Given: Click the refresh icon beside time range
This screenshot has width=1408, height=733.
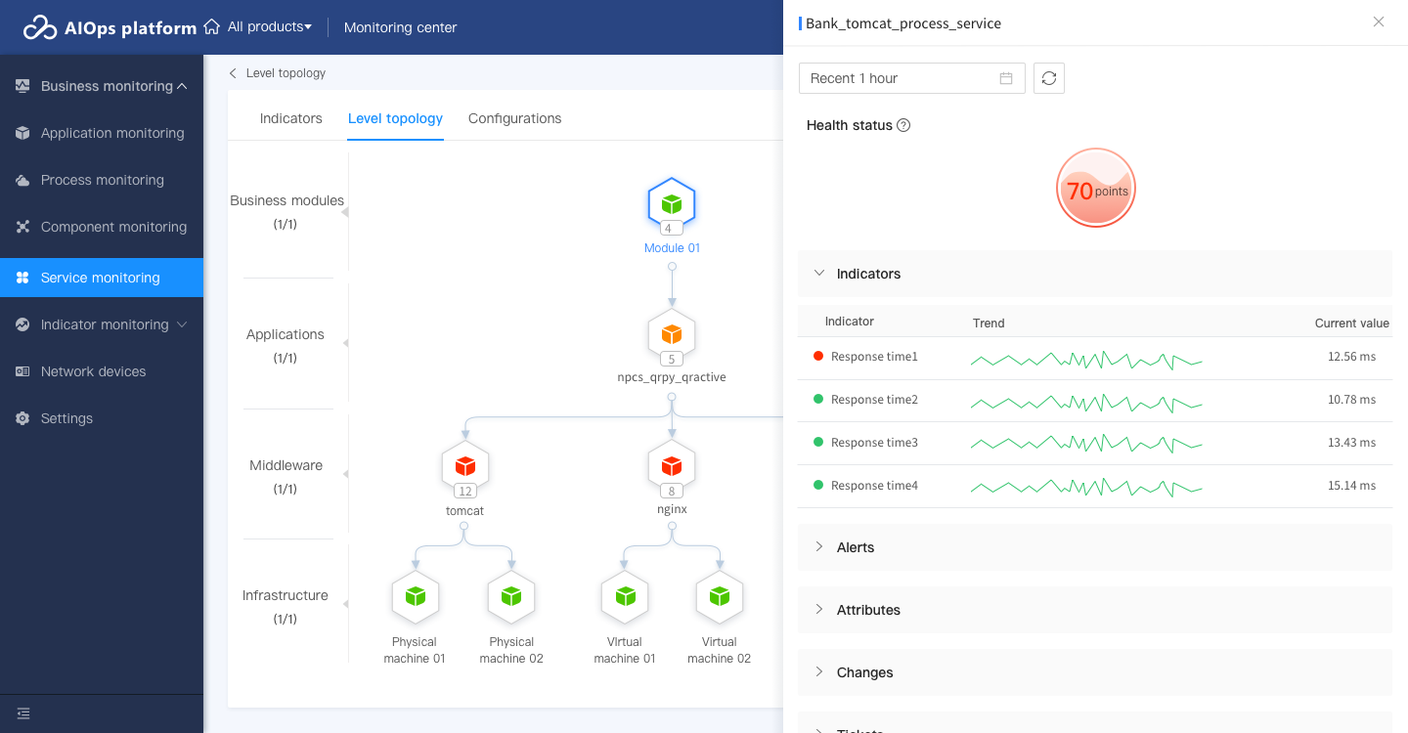Looking at the screenshot, I should point(1049,78).
